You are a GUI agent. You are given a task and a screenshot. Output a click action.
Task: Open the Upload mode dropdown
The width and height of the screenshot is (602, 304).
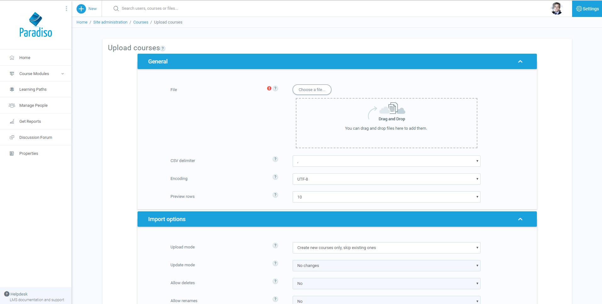(386, 248)
